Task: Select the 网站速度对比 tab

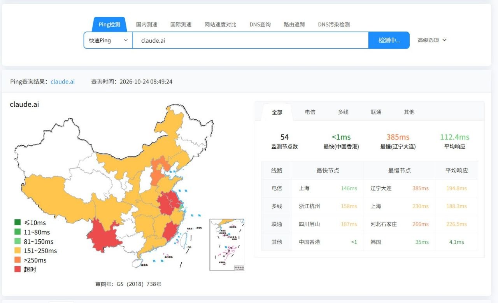Action: pyautogui.click(x=221, y=24)
